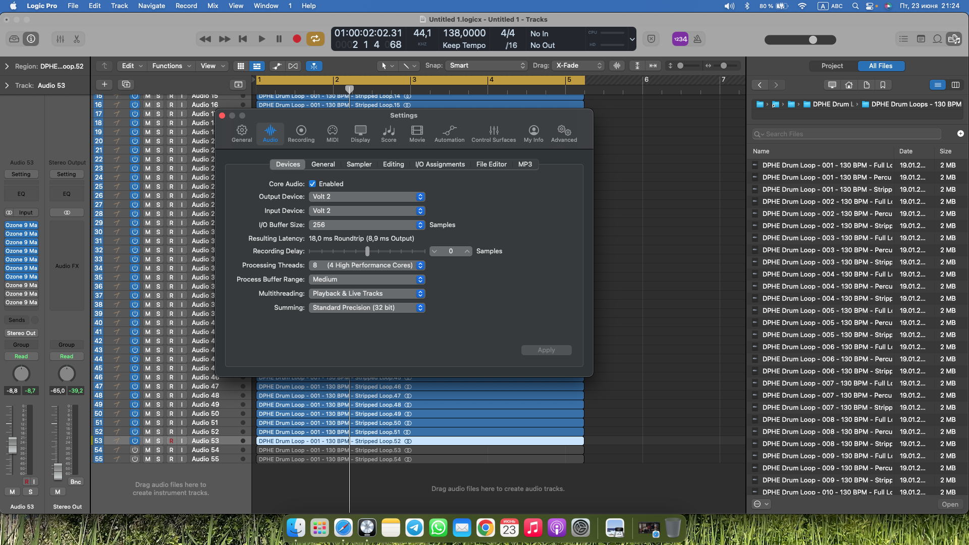Increase Recording Delay samples stepper

pos(467,251)
